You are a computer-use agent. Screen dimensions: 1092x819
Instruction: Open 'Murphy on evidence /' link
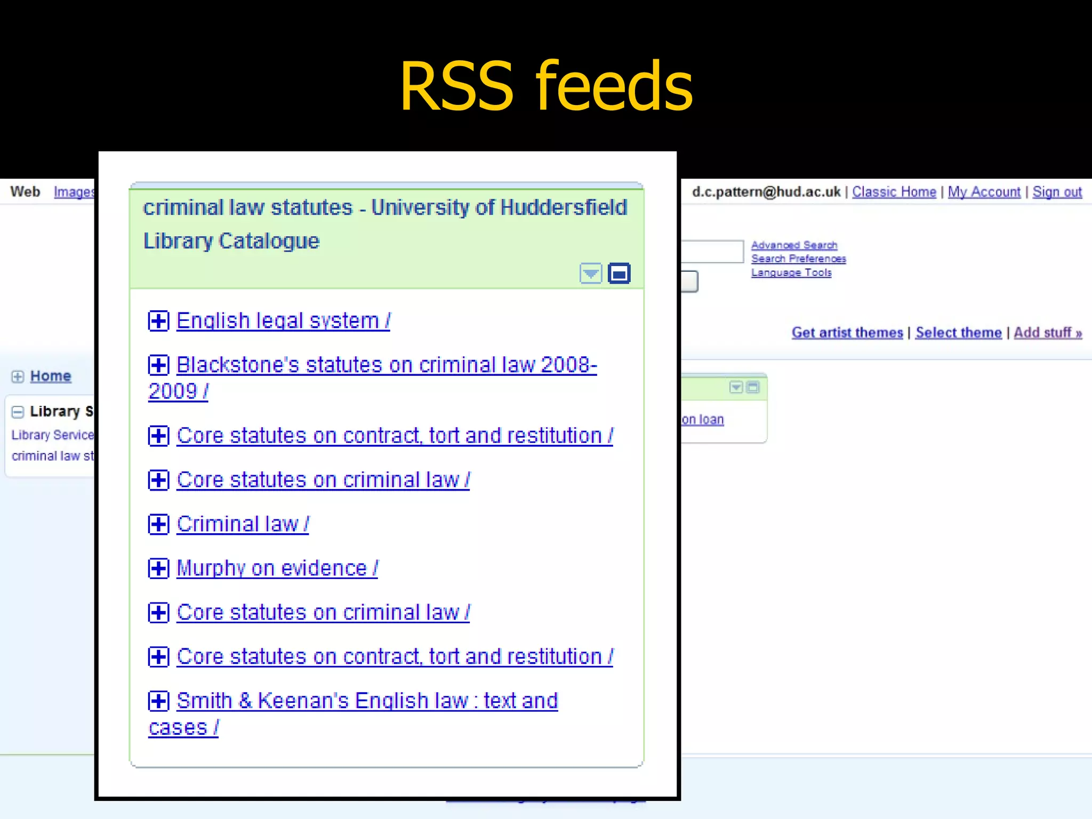coord(277,569)
